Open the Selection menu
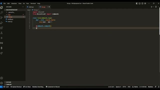Screen dimensions: 160x90 tap(14, 3)
